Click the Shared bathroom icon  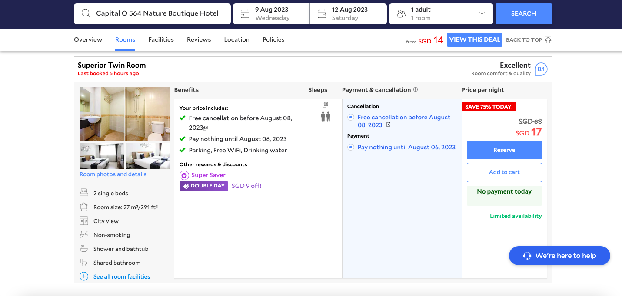click(x=84, y=263)
